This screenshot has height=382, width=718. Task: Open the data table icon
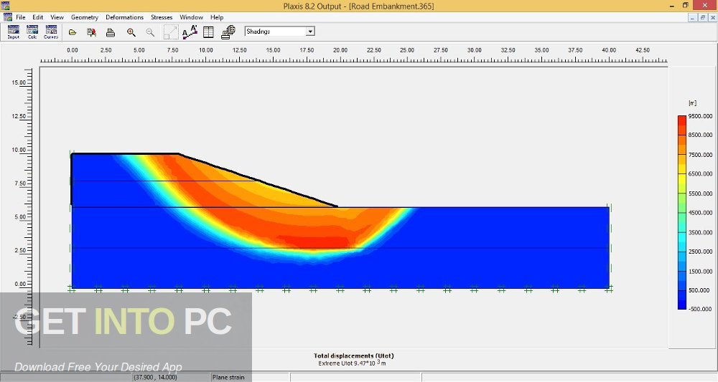coord(208,32)
